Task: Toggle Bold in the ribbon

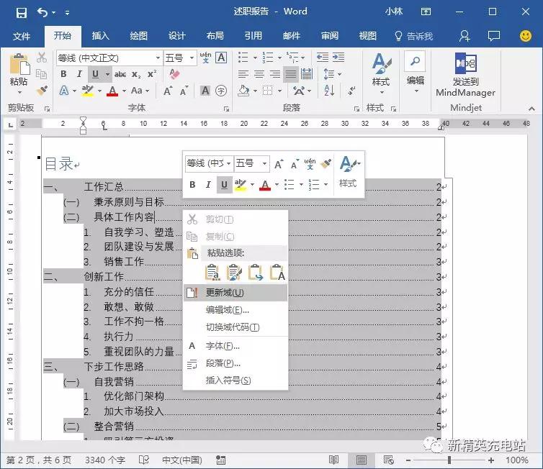Action: point(63,74)
